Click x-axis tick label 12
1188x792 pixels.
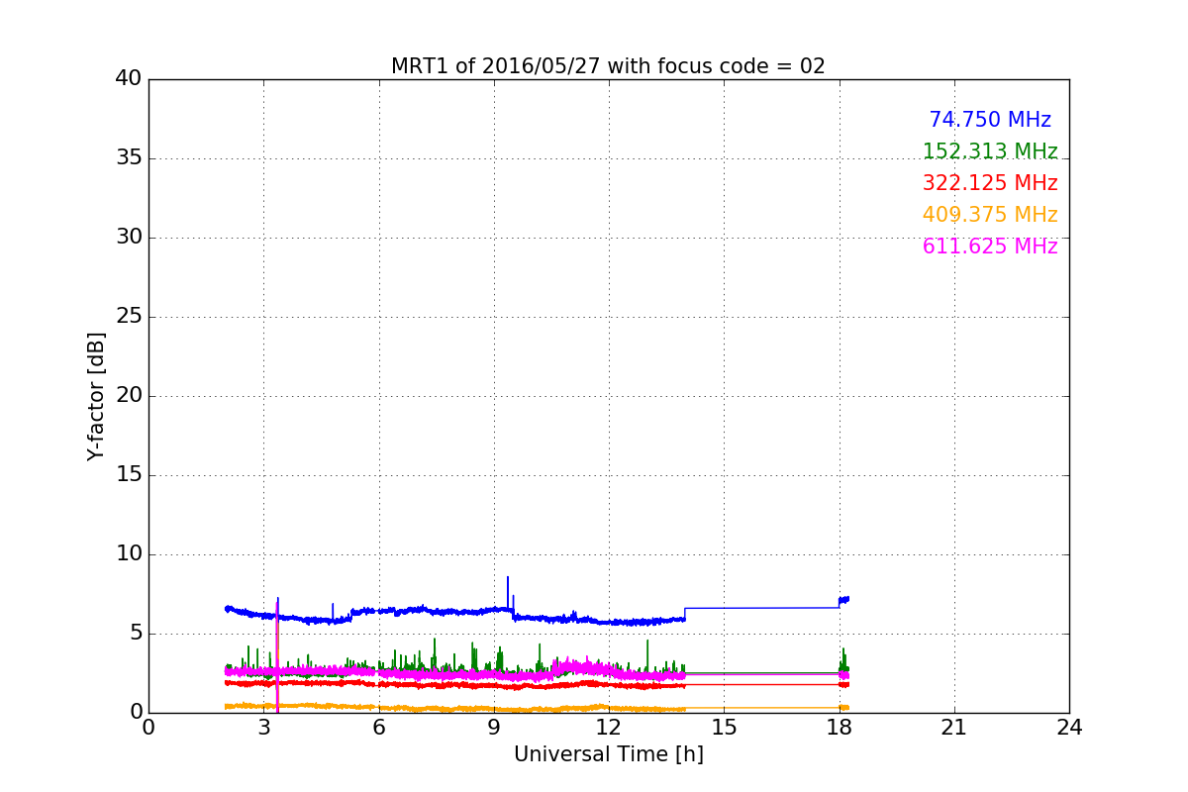609,728
